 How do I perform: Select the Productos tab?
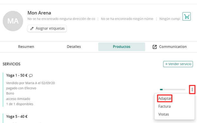pos(122,47)
